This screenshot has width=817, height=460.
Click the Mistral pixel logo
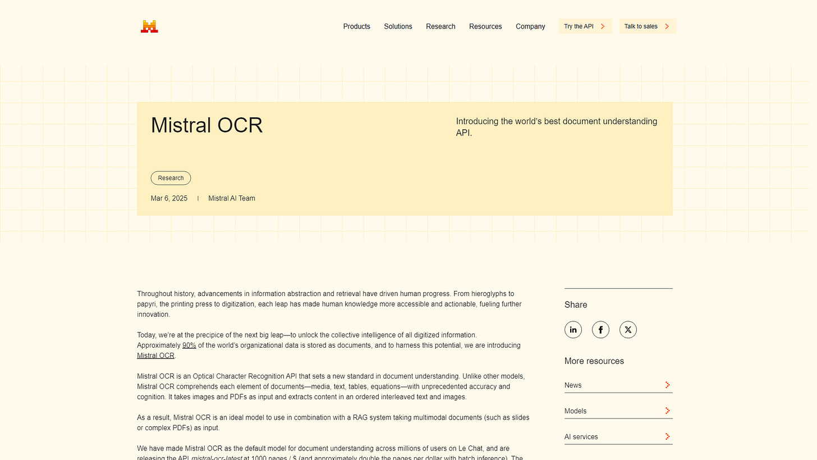coord(149,26)
